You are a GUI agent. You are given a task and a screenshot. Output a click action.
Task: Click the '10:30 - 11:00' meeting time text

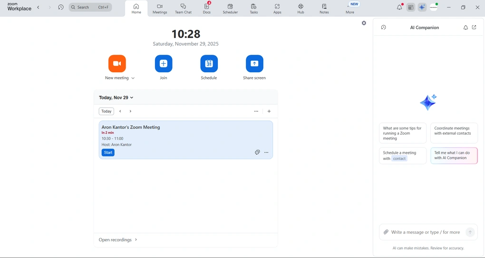112,139
